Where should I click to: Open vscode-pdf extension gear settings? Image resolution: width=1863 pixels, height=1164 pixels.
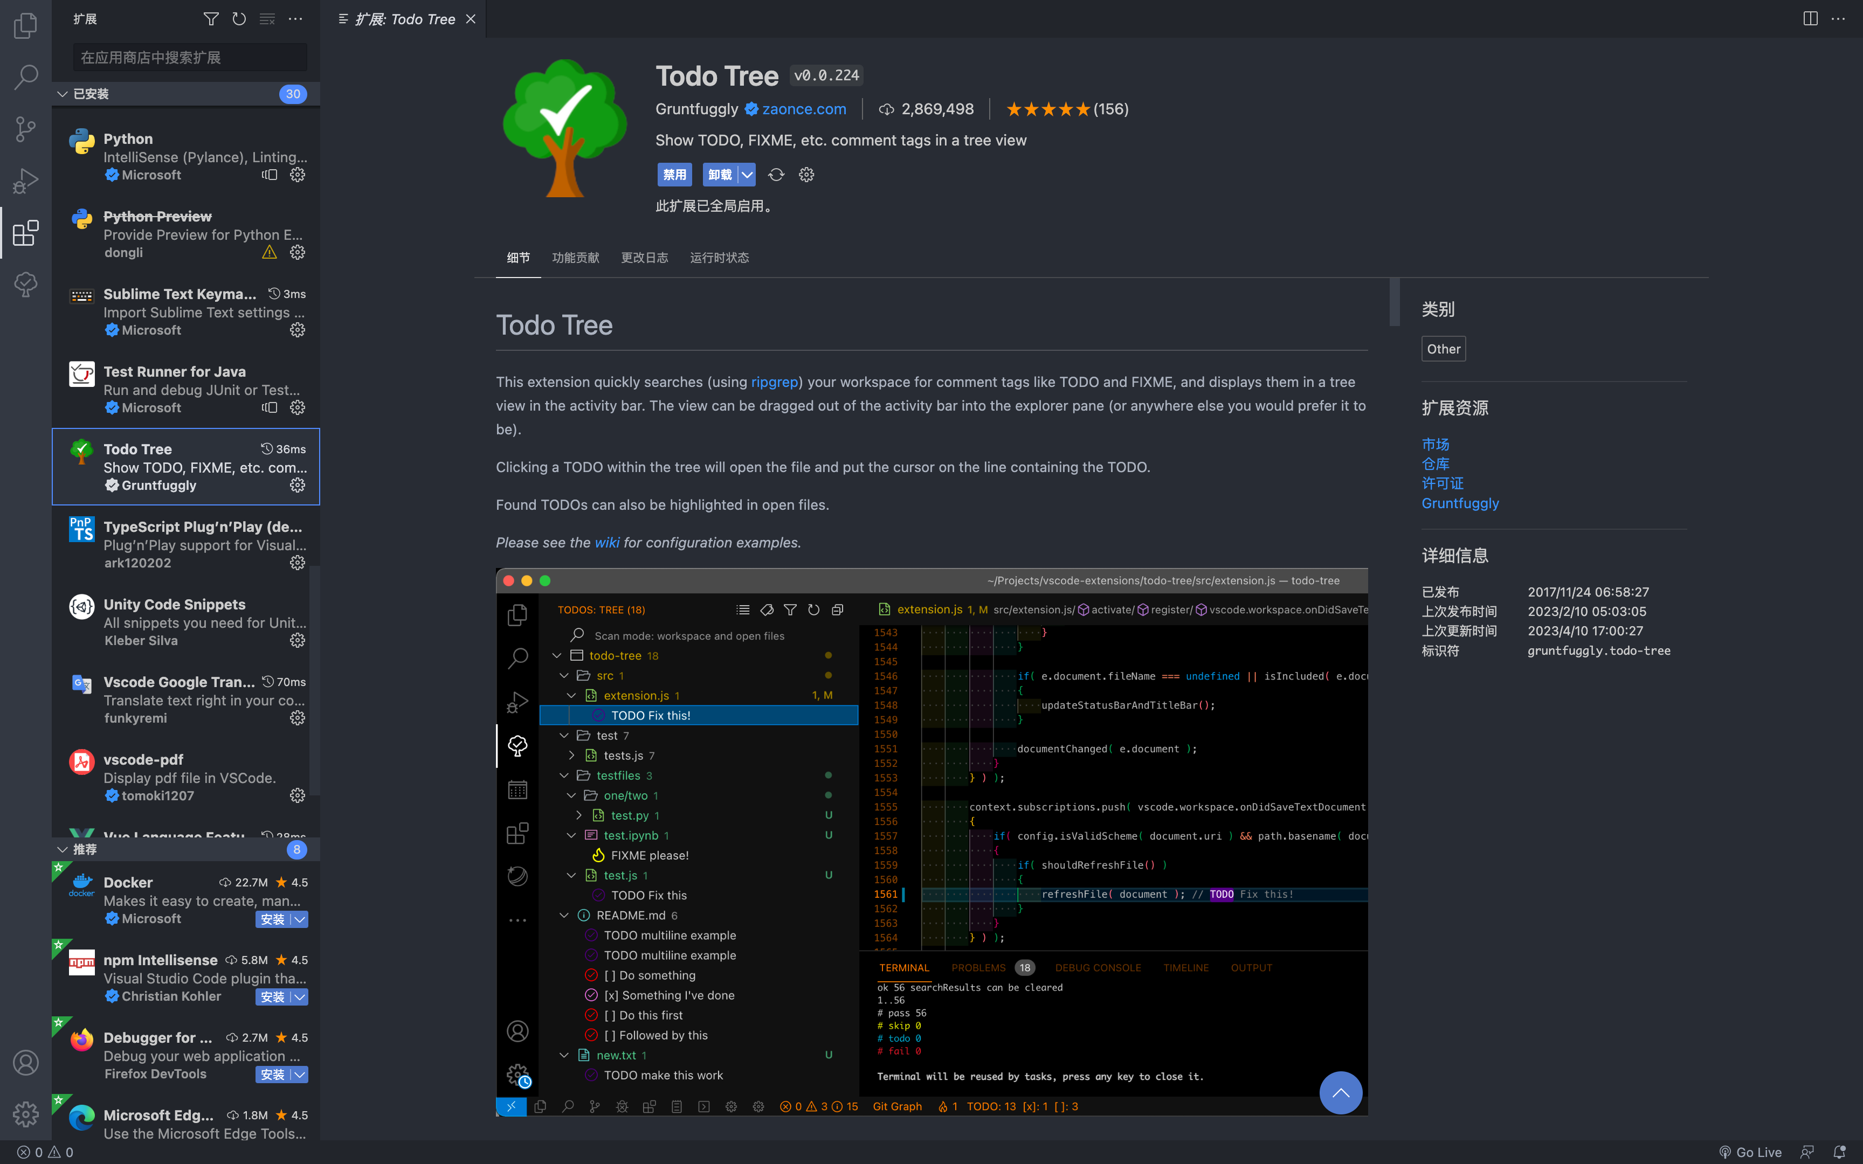298,795
